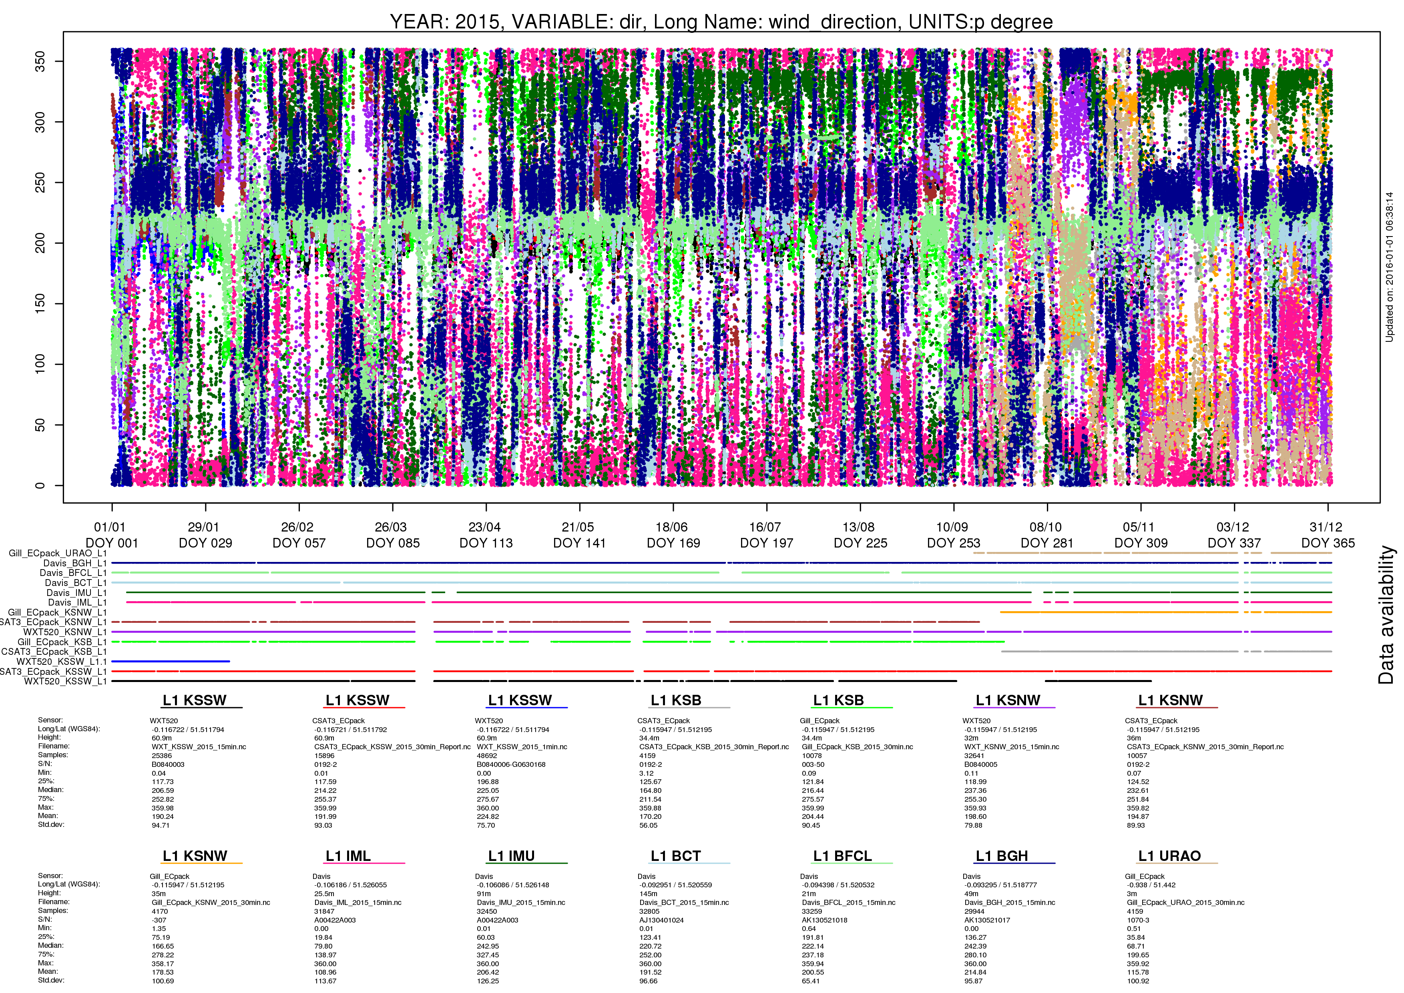Select the '21/05 DOY 141' x-axis tick
Viewport: 1404px width, 993px height.
click(x=579, y=535)
